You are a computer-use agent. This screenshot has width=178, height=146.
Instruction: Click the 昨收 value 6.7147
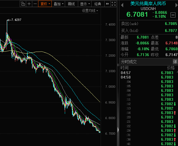172,55
